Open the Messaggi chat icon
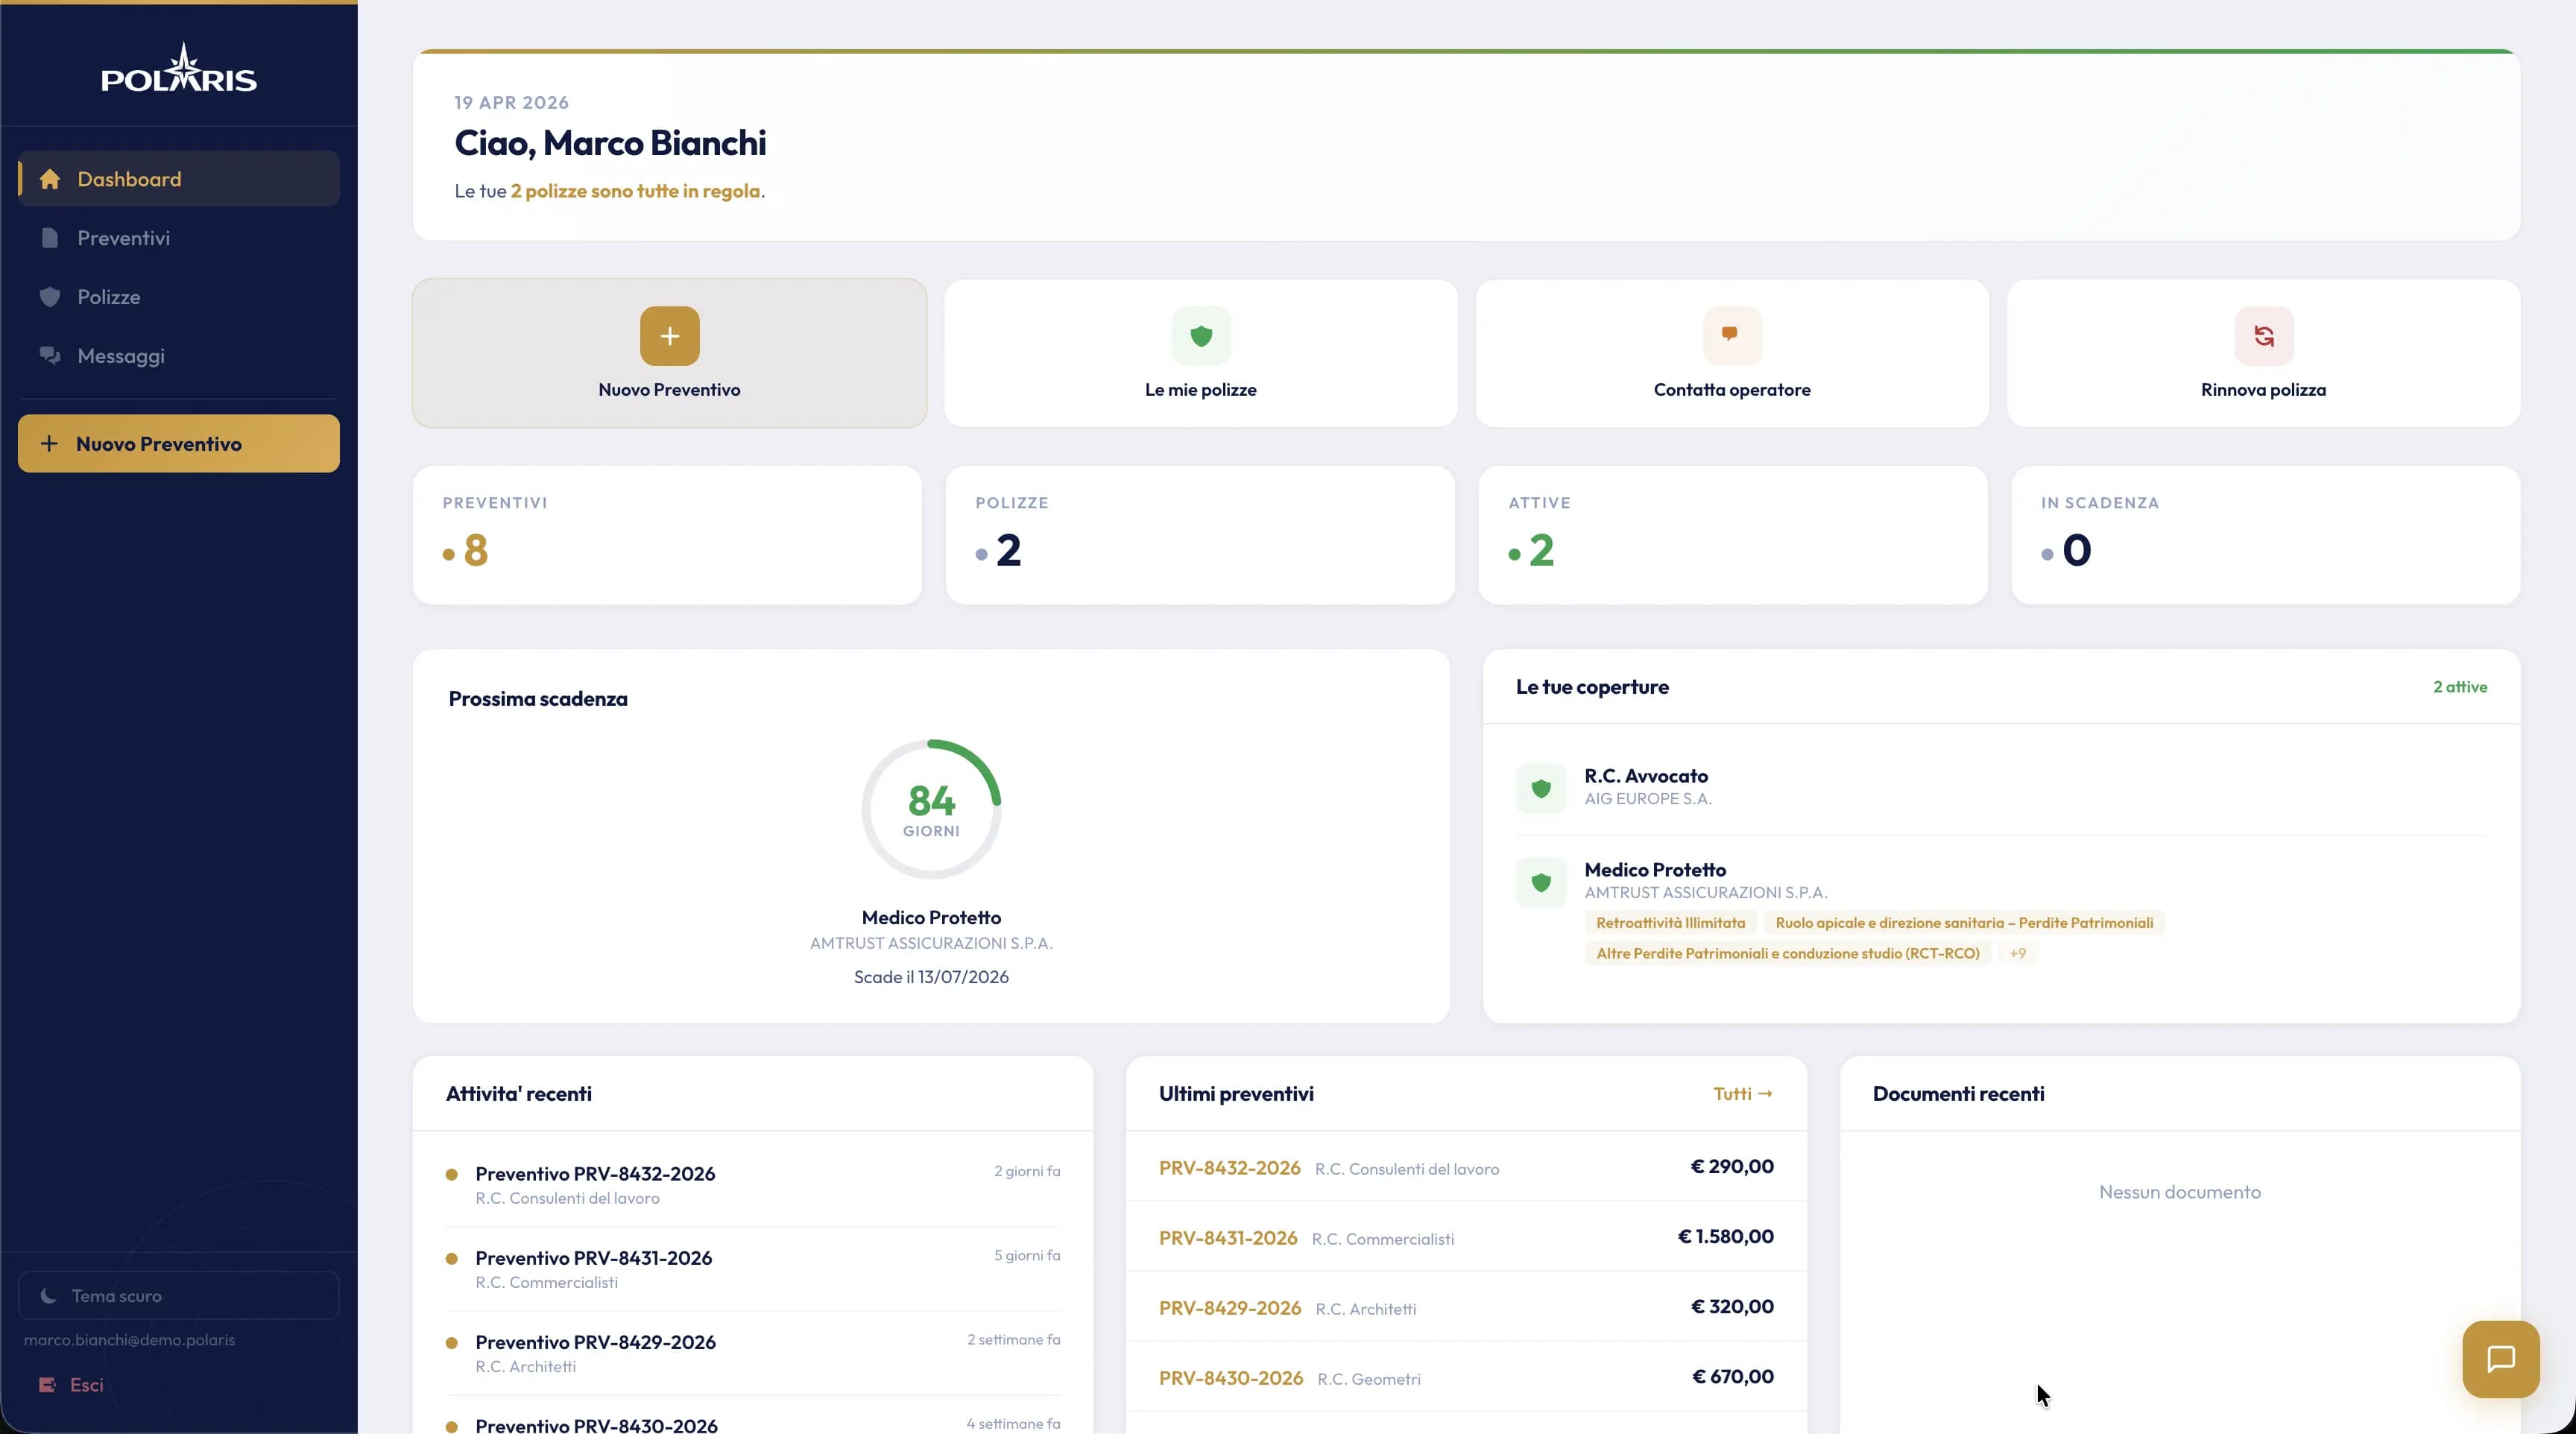The height and width of the screenshot is (1434, 2576). pos(49,355)
